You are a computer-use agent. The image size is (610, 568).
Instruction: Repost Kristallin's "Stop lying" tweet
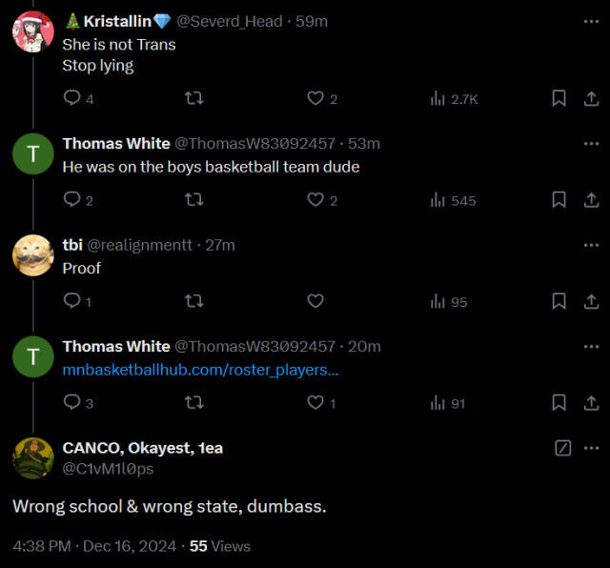(193, 98)
